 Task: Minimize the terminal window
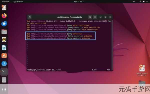pyautogui.click(x=100, y=17)
